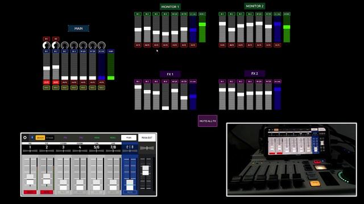Adjust channel 5/6 fader in mixer app
The width and height of the screenshot is (364, 204).
(x=97, y=185)
